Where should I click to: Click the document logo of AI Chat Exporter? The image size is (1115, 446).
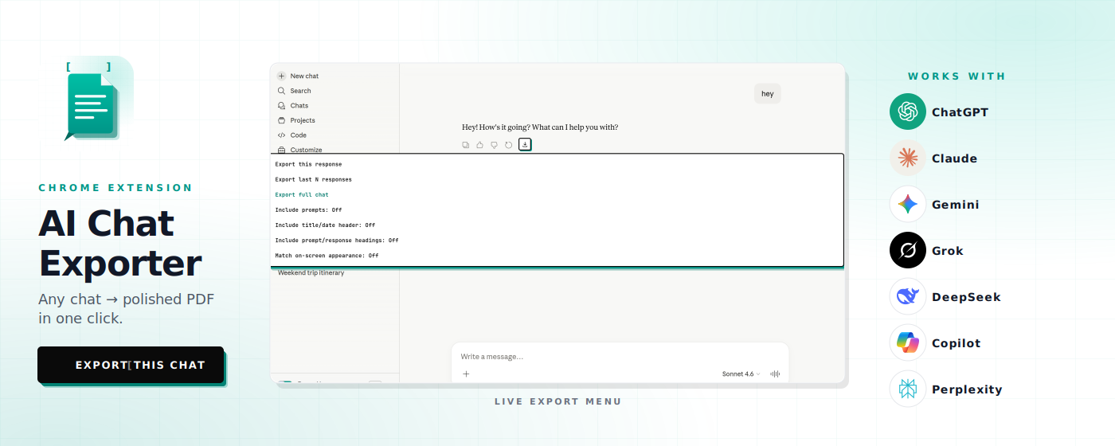click(92, 104)
